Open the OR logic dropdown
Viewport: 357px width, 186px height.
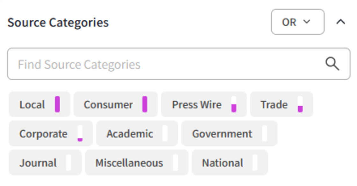pos(298,22)
